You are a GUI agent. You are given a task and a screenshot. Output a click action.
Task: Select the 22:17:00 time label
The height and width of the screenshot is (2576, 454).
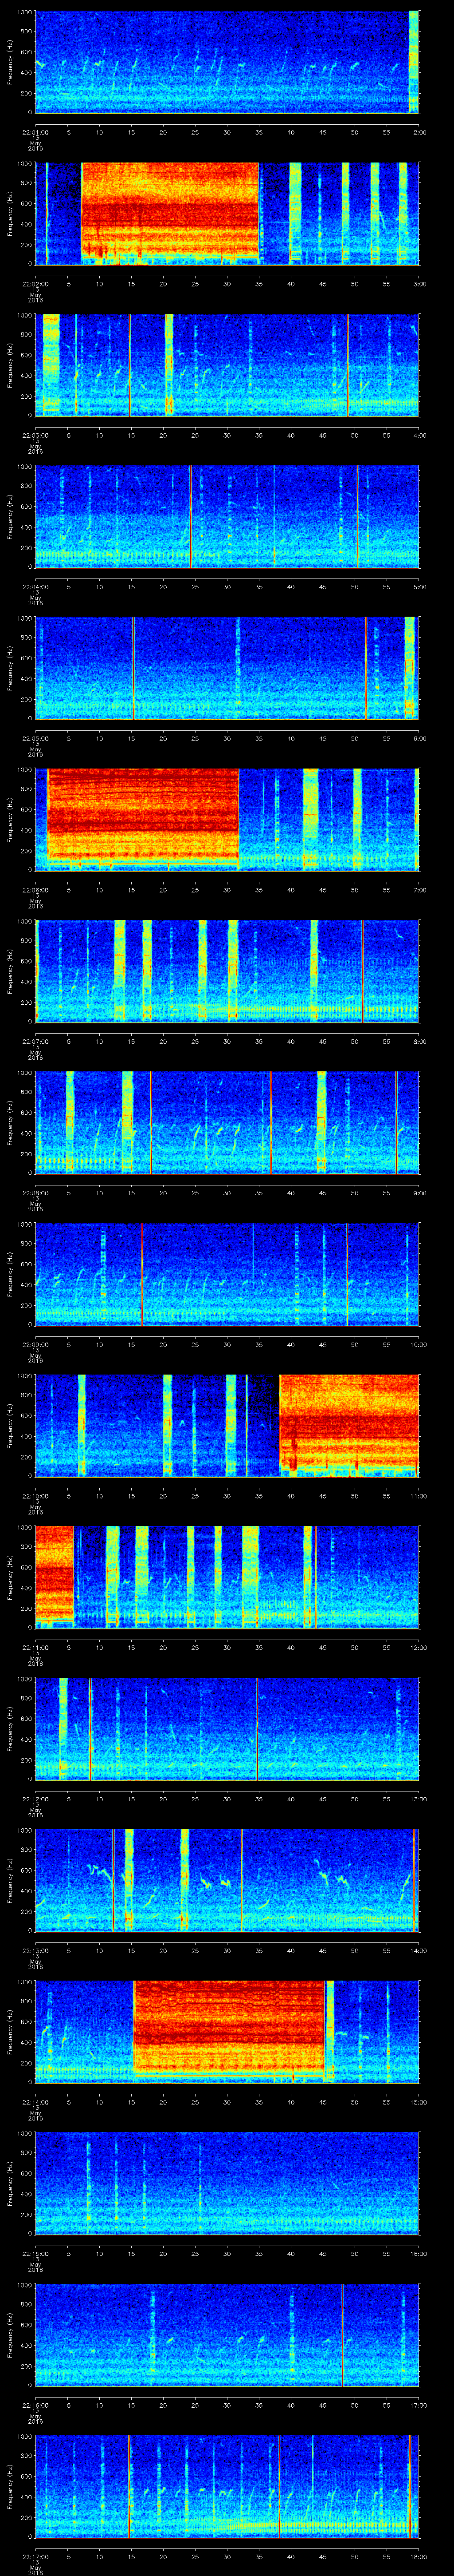point(35,2556)
